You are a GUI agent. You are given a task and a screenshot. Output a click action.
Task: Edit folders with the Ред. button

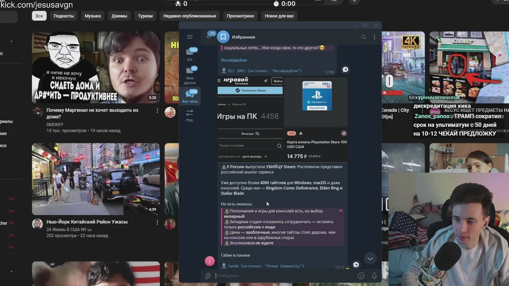190,116
